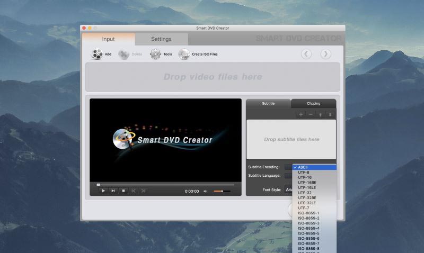Move subtitle down arrow
424x253 pixels.
(x=330, y=114)
